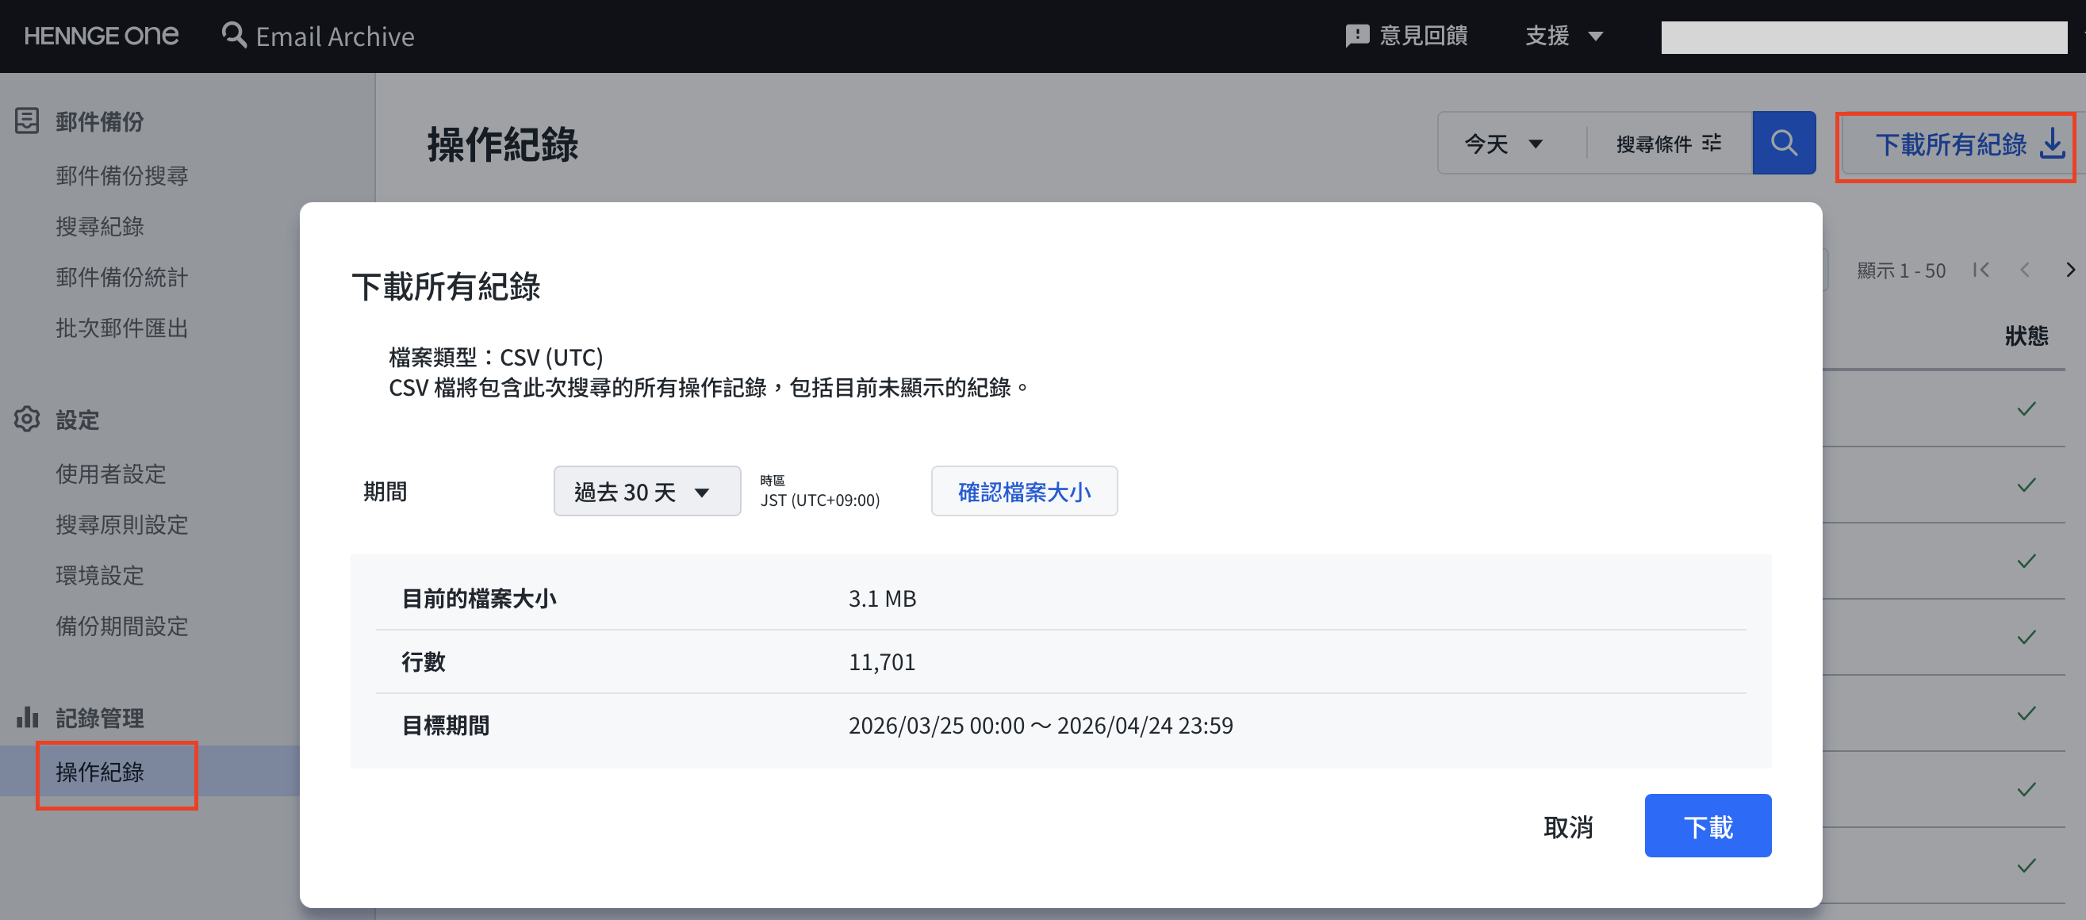2086x920 pixels.
Task: Click the previous page chevron
Action: [x=2024, y=270]
